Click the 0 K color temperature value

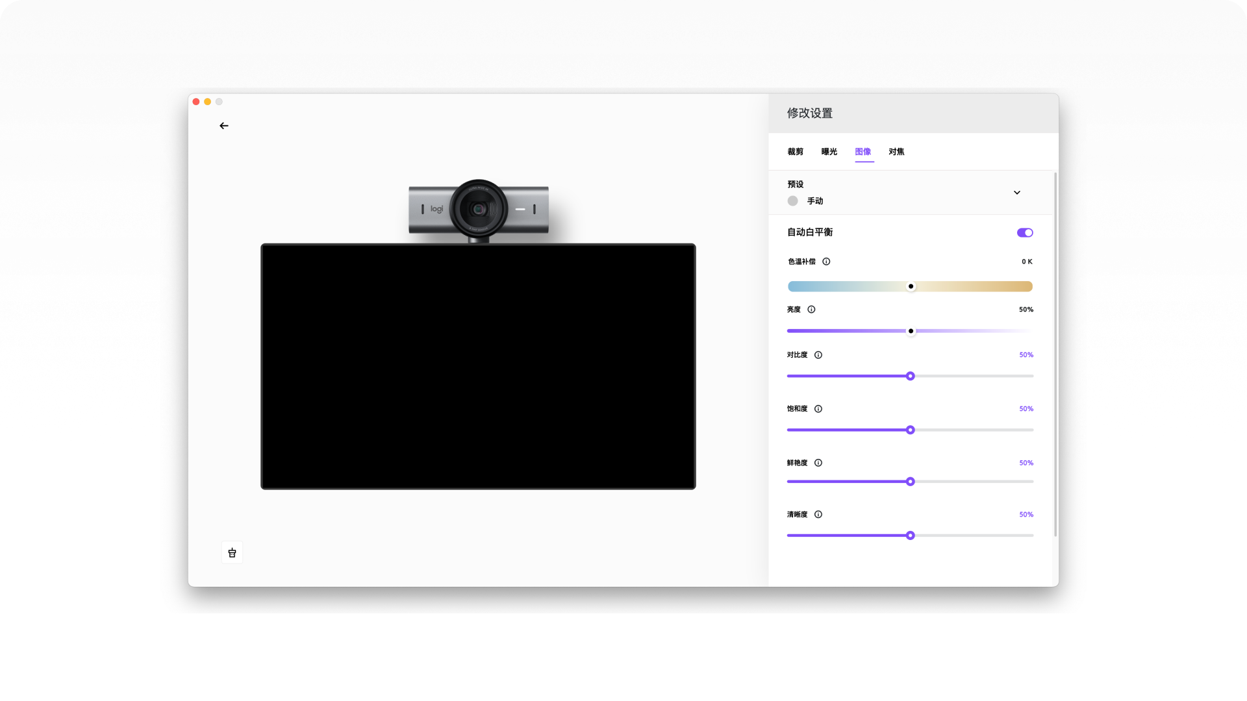tap(1027, 262)
